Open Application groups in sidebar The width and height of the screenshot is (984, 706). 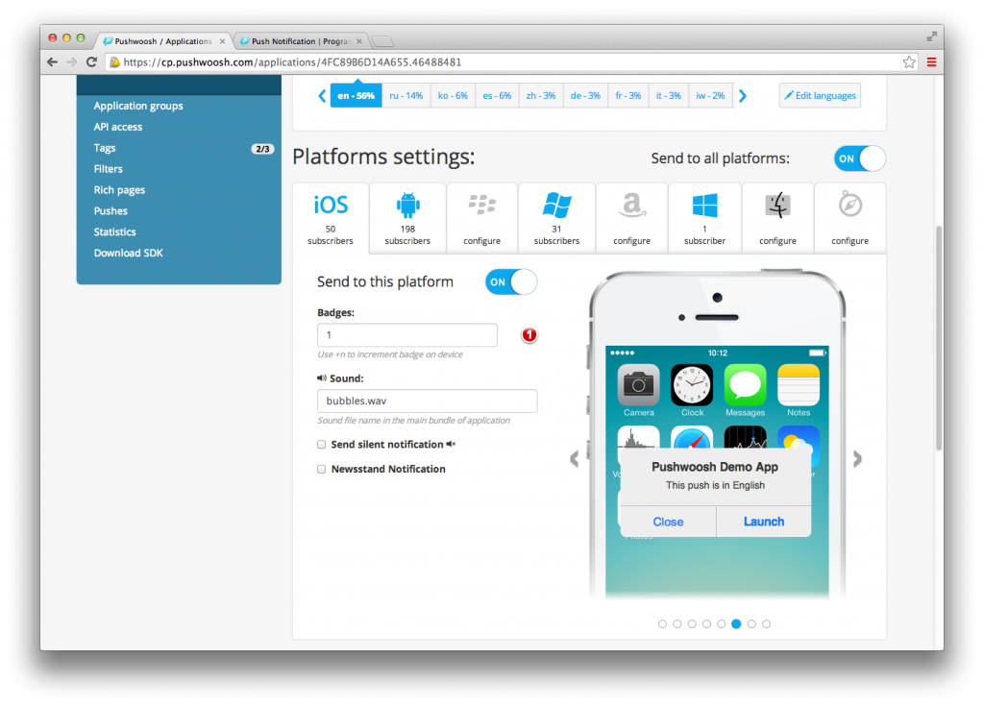coord(138,106)
